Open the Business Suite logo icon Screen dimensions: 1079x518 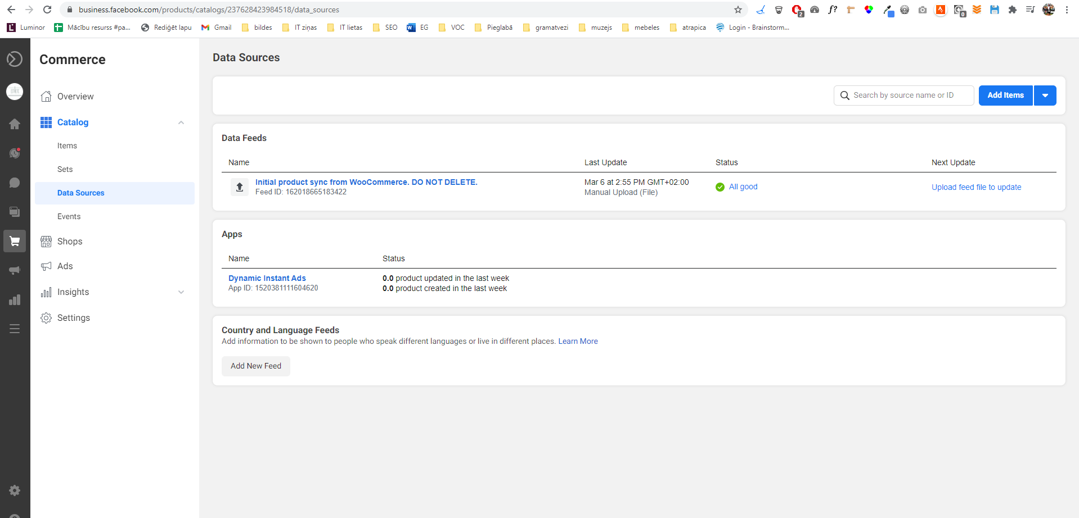(15, 59)
